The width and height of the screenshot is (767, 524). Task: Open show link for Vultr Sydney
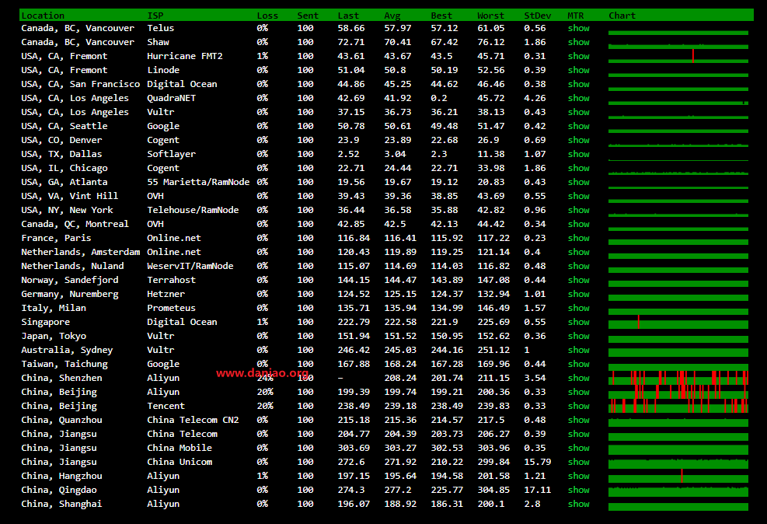coord(578,350)
